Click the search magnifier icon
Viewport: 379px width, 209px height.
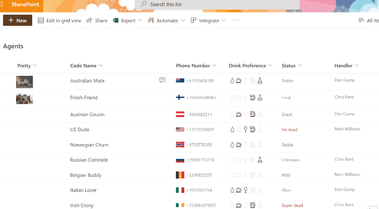[144, 4]
